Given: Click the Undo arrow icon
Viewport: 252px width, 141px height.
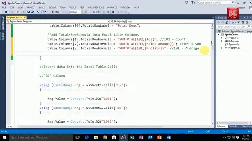Looking at the screenshot, I should click(38, 12).
